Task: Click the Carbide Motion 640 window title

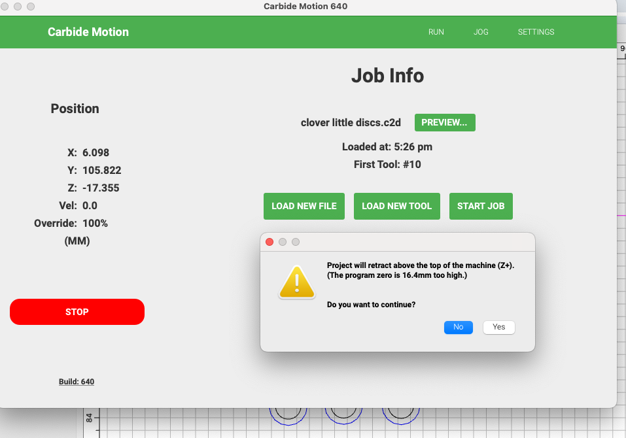Action: 305,7
